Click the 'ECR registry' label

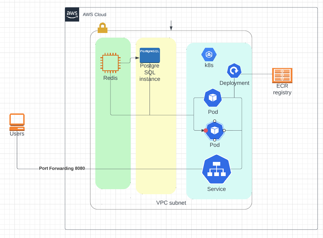point(282,89)
